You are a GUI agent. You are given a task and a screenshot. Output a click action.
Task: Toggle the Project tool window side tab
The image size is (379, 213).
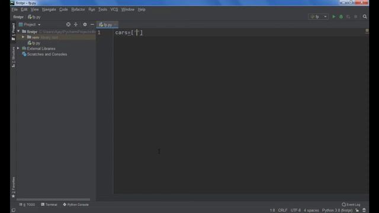[13, 31]
